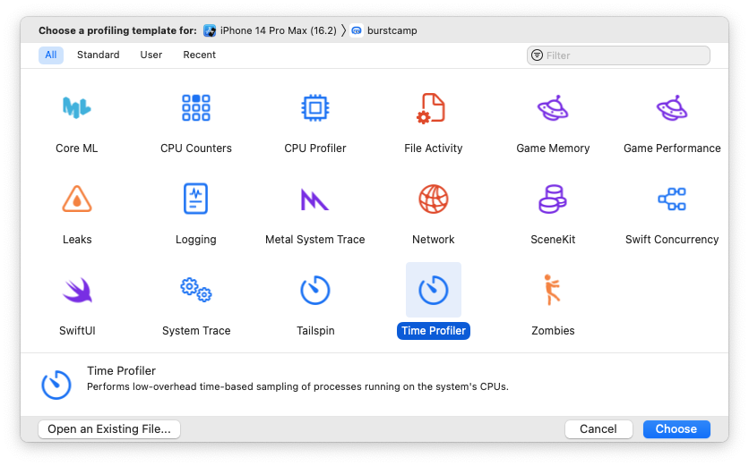Select the Tailspin timer icon
This screenshot has width=749, height=466.
(x=314, y=290)
